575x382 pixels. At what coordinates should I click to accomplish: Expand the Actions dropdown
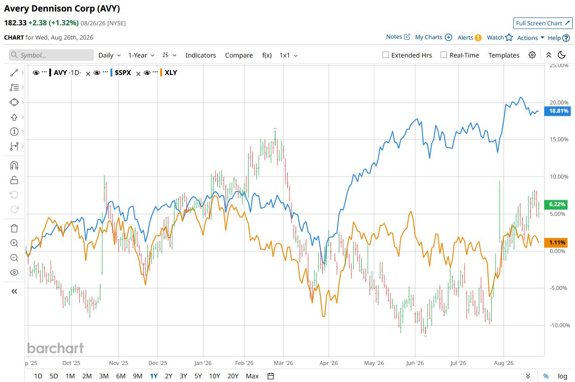coord(531,38)
